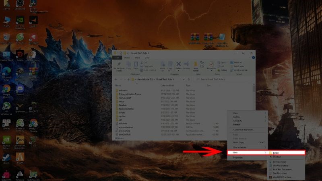This screenshot has width=322, height=181.
Task: Launch Microsoft Edge from the desktop
Action: point(6,74)
